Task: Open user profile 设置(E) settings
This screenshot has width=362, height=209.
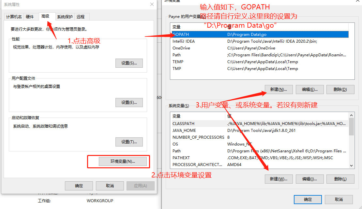Action: (x=129, y=102)
